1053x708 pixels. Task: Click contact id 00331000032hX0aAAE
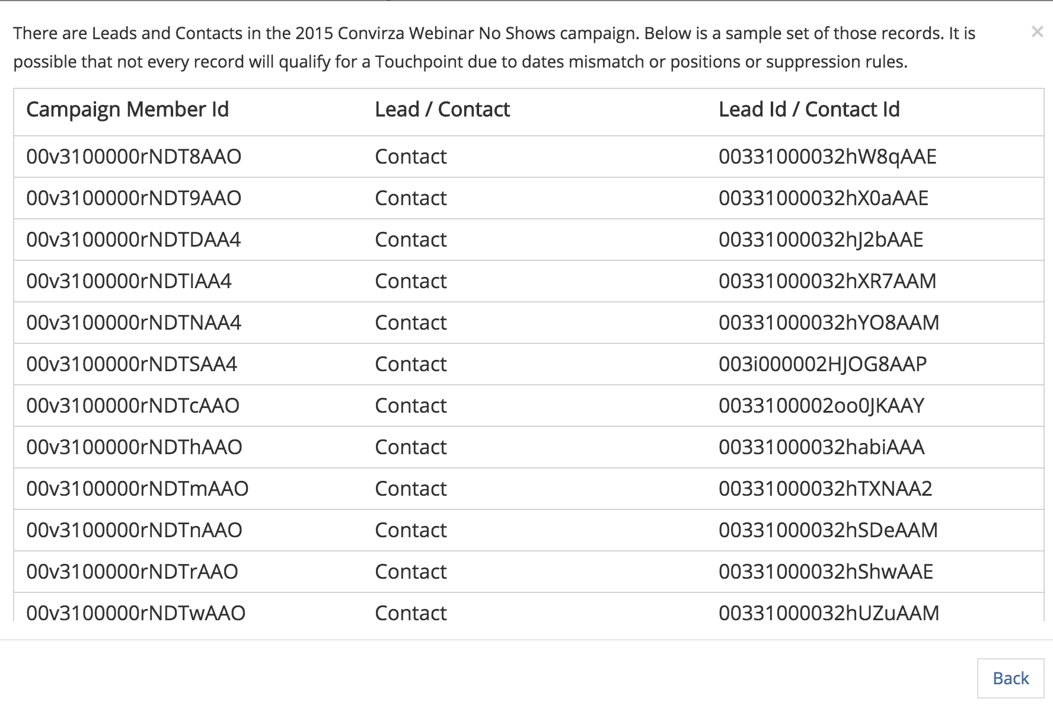[x=824, y=198]
